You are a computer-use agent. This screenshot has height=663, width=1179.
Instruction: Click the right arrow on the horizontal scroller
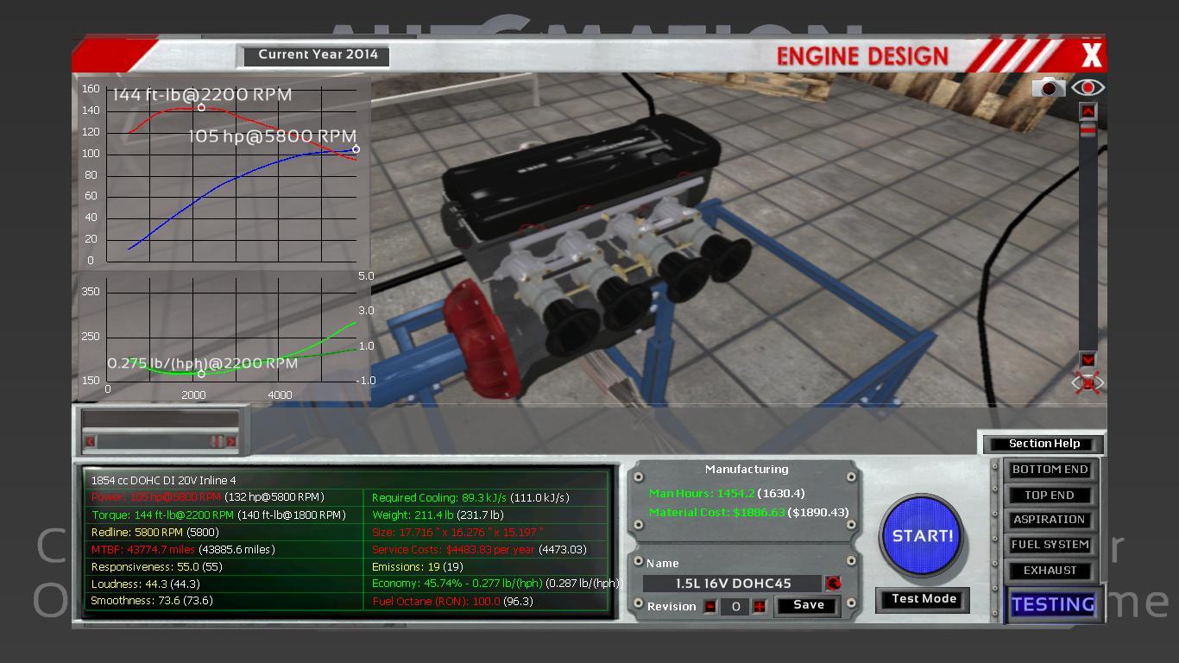[230, 442]
